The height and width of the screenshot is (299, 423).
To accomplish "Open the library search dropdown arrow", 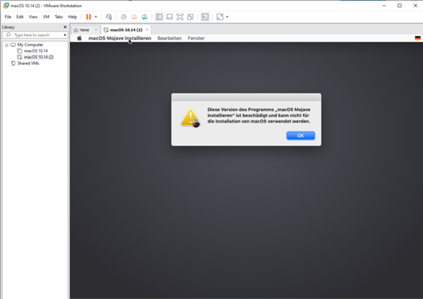I will (65, 35).
